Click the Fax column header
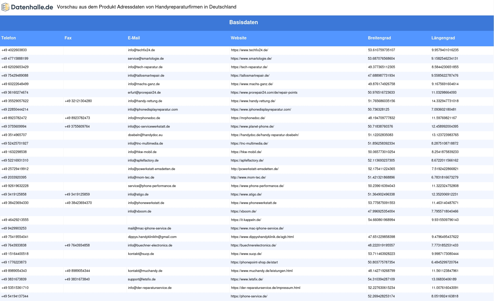 pos(68,38)
